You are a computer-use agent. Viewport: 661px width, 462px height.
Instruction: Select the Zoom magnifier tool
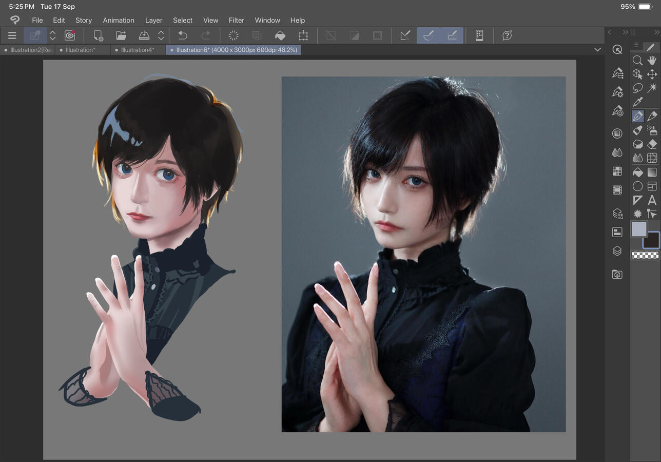click(637, 60)
